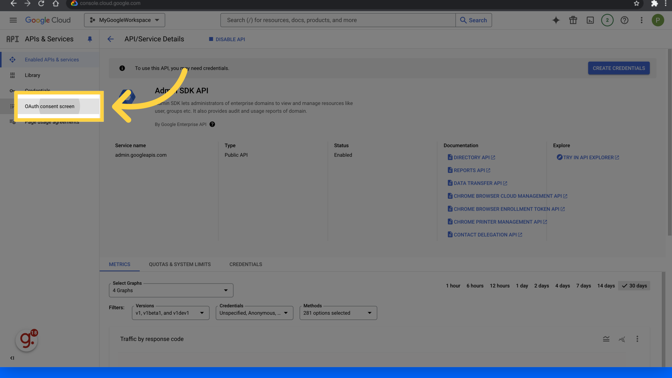This screenshot has height=378, width=672.
Task: Click the gift promotions icon
Action: (573, 20)
